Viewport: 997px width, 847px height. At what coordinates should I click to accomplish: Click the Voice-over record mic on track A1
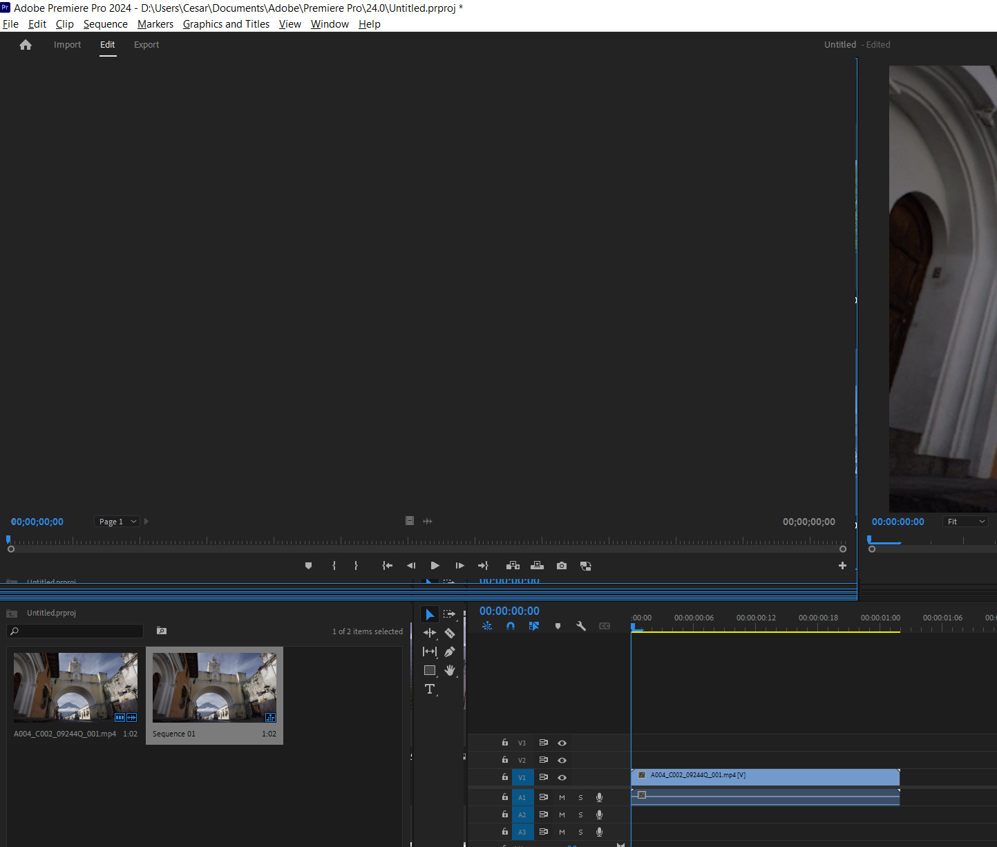point(599,797)
